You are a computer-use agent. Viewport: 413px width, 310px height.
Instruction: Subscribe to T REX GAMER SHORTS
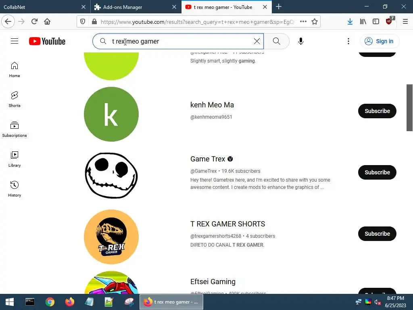[x=377, y=234]
